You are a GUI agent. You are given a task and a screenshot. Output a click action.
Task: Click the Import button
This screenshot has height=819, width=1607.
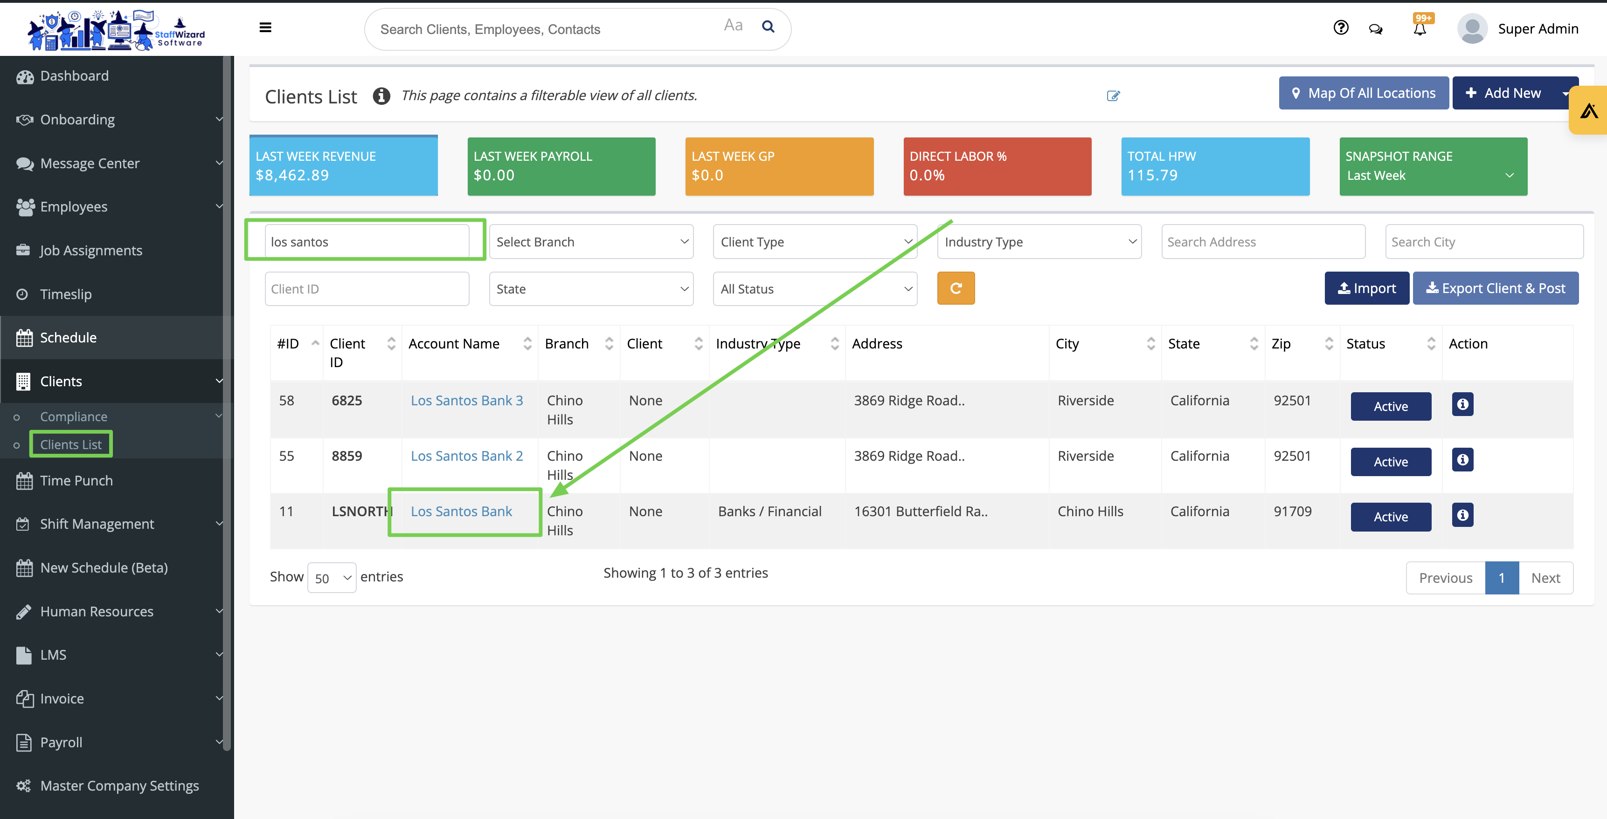tap(1367, 288)
